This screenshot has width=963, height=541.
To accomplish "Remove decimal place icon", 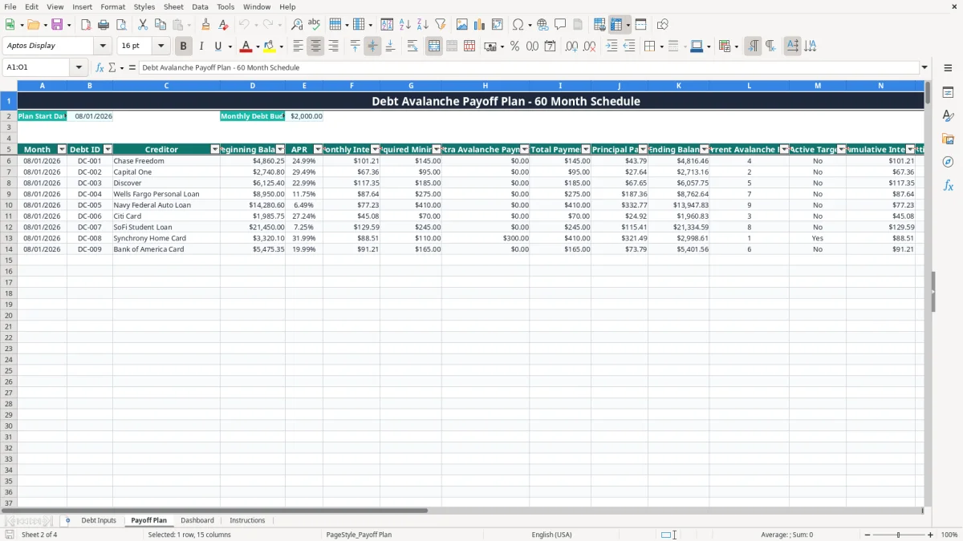I will pos(589,46).
